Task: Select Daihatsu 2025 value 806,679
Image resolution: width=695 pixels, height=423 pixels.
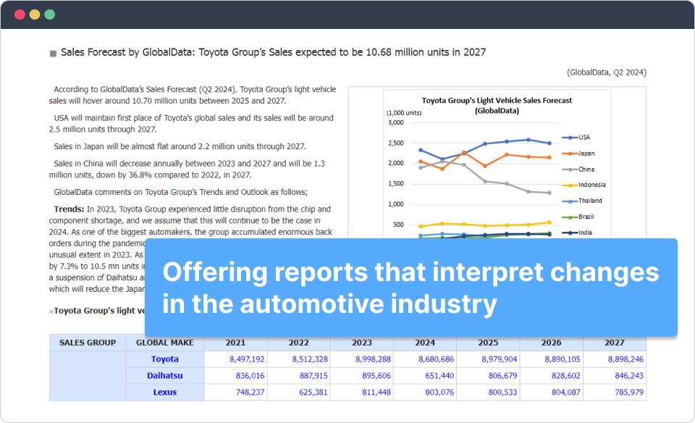Action: coord(502,375)
